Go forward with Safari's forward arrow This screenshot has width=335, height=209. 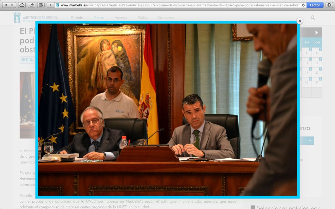coord(13,5)
